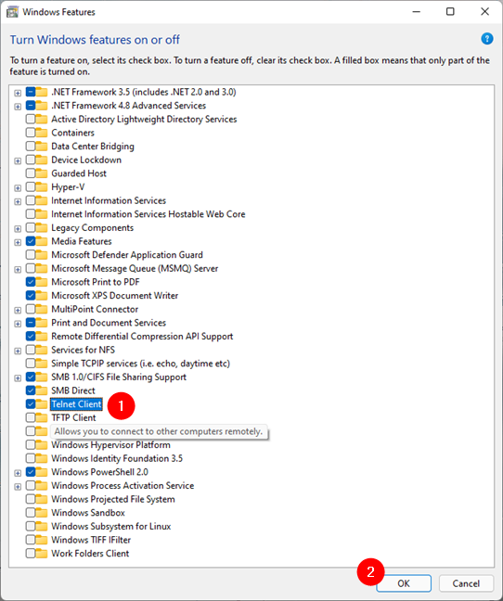The width and height of the screenshot is (503, 601).
Task: Disable the Microsoft XPS Document Writer checkbox
Action: coord(31,296)
